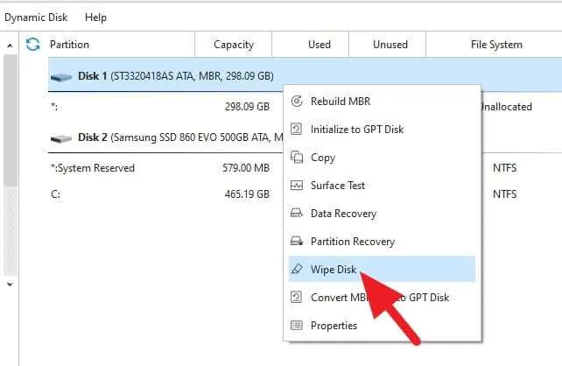
Task: Click the 298.09 GB capacity cell
Action: (247, 107)
